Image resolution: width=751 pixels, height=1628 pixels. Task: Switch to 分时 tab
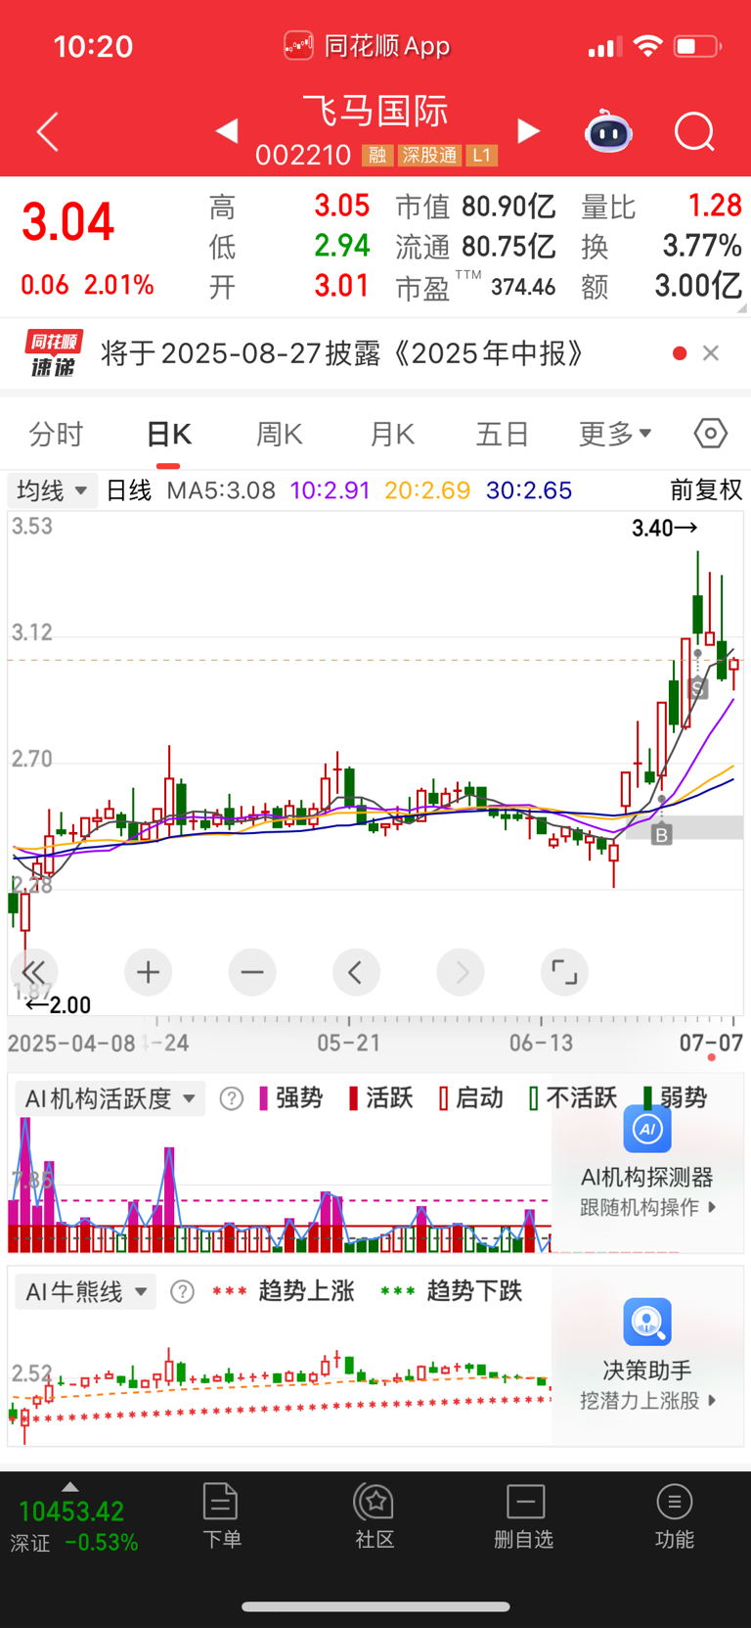point(56,434)
